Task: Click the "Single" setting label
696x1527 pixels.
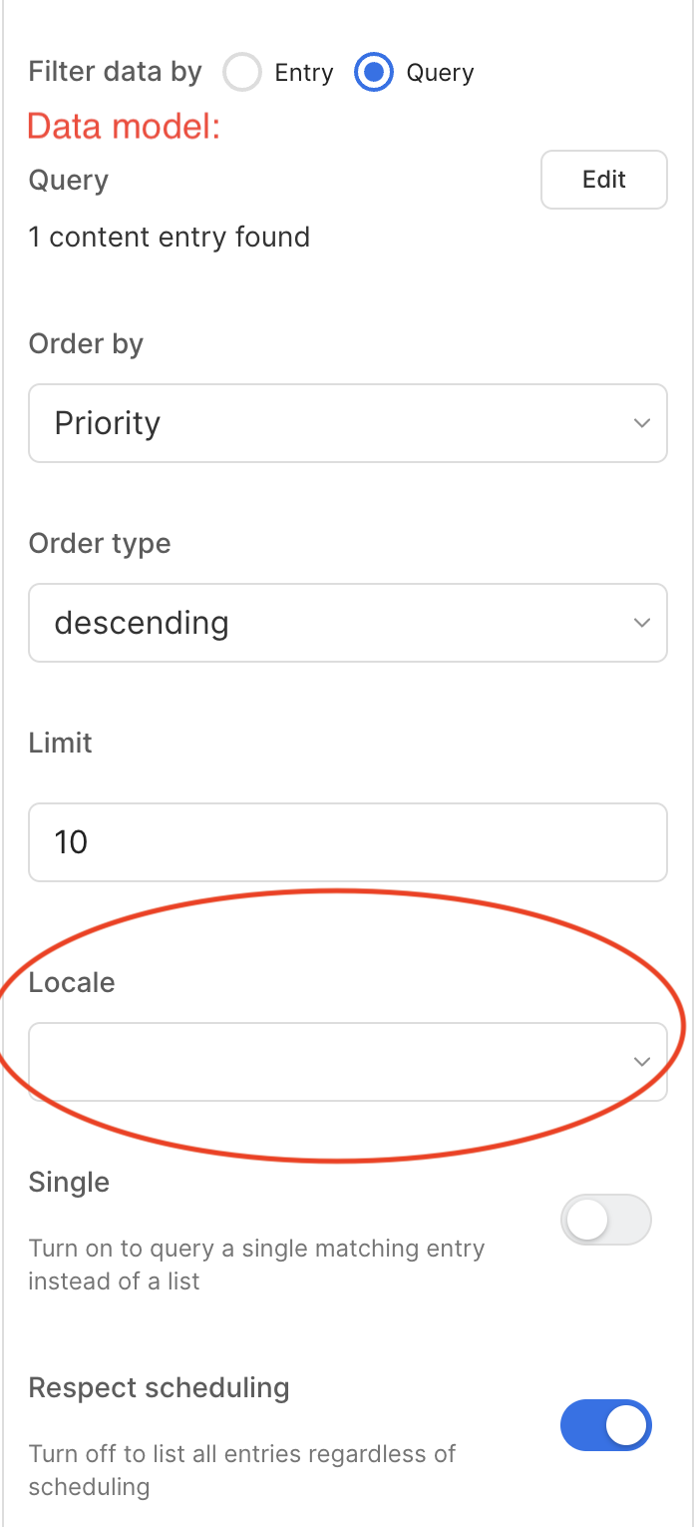Action: pyautogui.click(x=69, y=1183)
